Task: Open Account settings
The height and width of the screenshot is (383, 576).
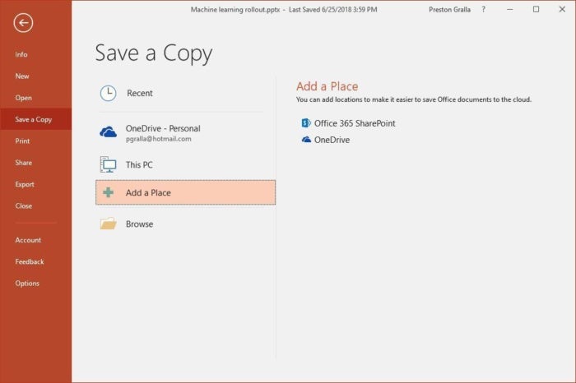Action: pos(36,240)
